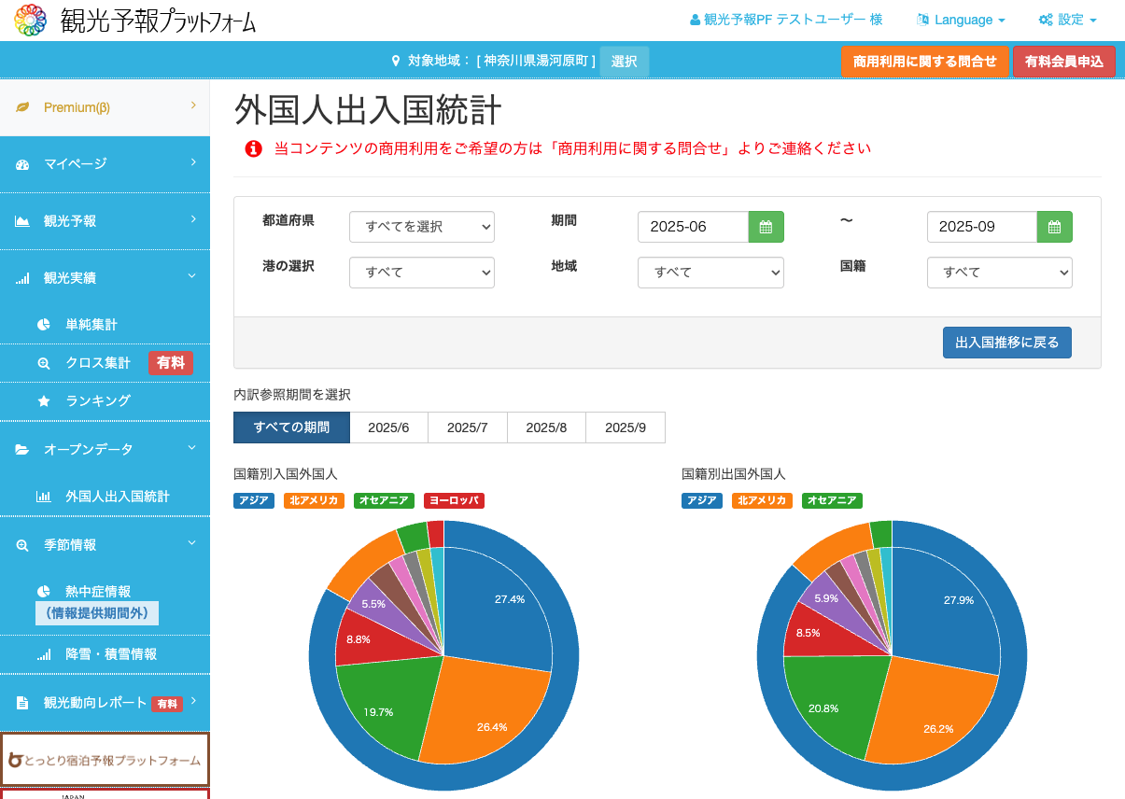Expand the 観光動向レポート chevron
The image size is (1125, 799).
[193, 701]
